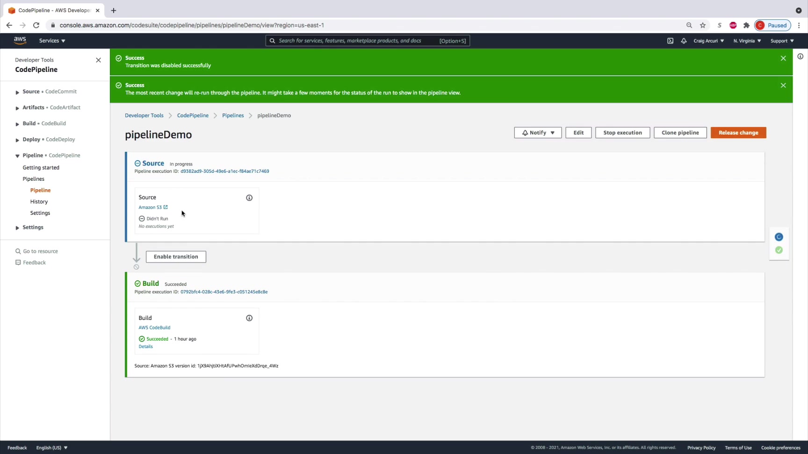The image size is (808, 454).
Task: Open the Chrome three-dot menu
Action: tap(799, 25)
